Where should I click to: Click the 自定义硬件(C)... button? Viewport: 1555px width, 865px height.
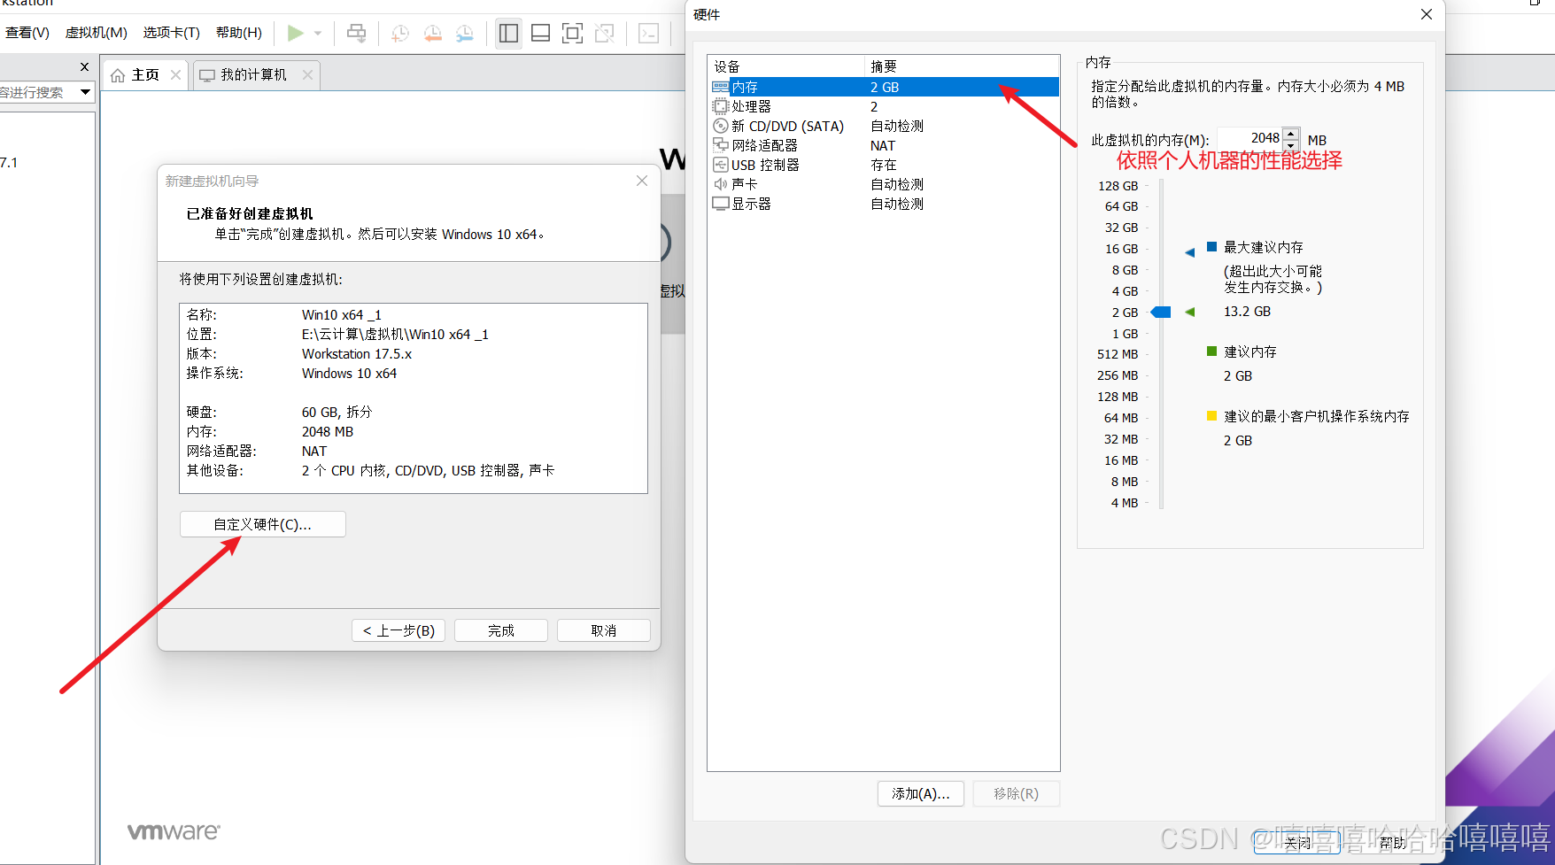tap(262, 524)
